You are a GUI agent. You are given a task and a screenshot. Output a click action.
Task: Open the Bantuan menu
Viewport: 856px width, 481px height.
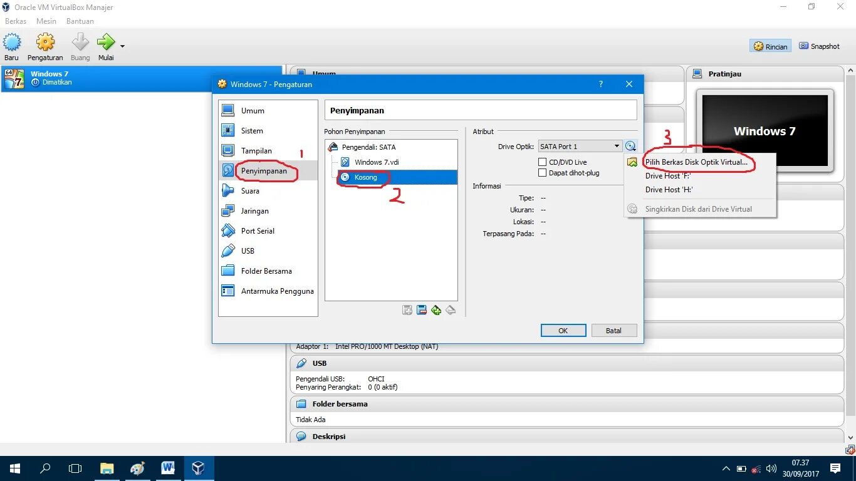(x=80, y=21)
